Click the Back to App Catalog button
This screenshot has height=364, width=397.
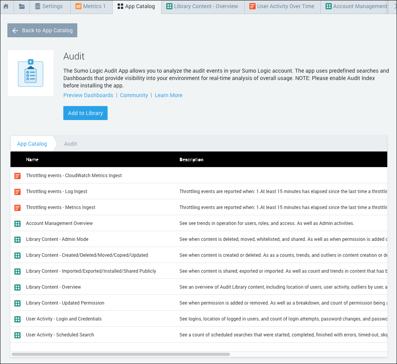(x=42, y=30)
